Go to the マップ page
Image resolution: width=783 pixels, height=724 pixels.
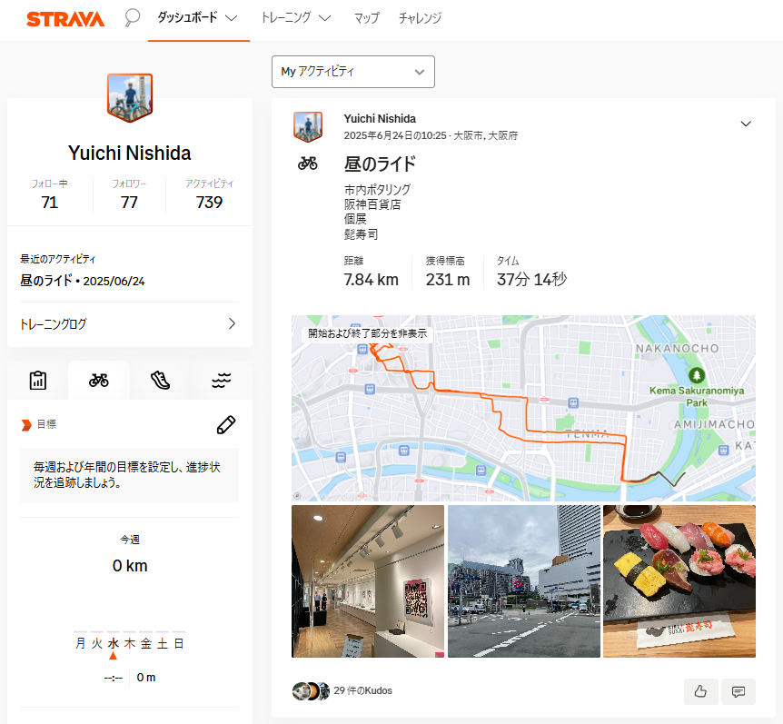[x=366, y=17]
